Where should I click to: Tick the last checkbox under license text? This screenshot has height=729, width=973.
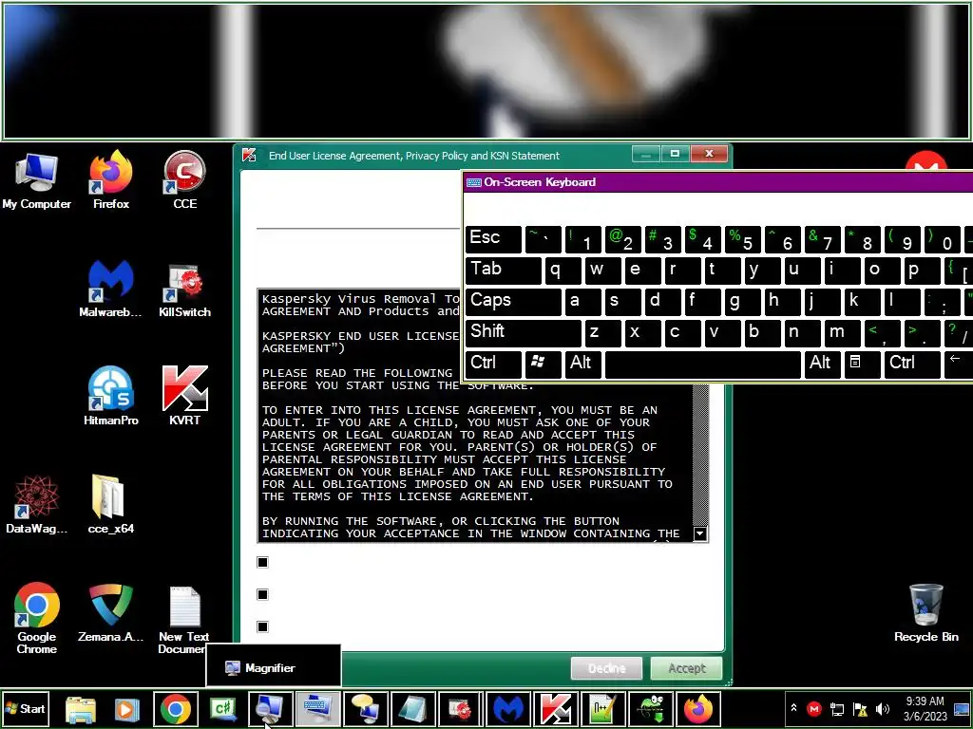coord(262,626)
